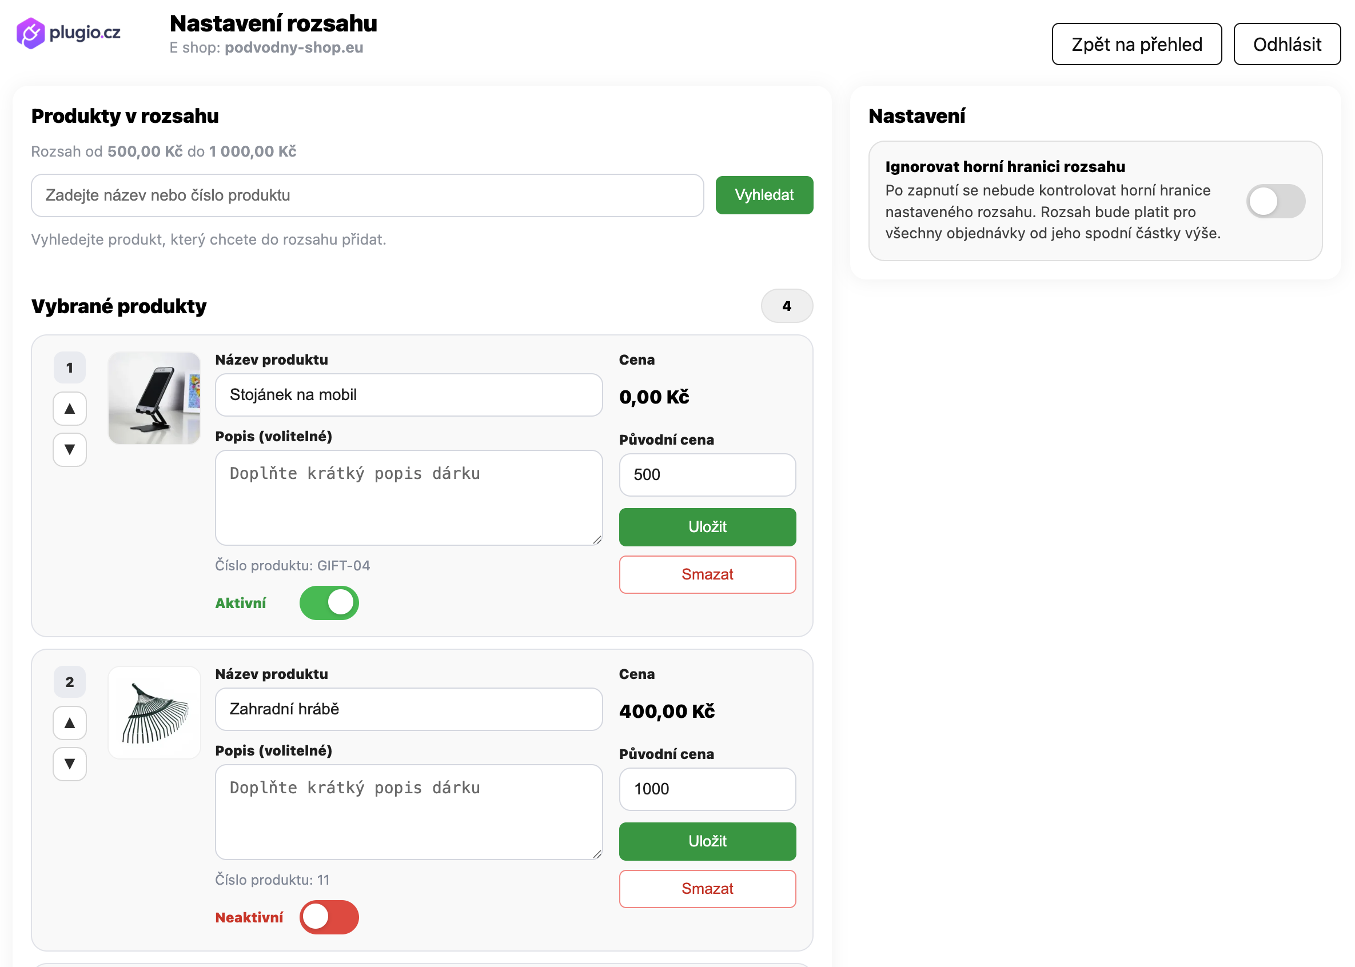
Task: Move Stojánek na mobil up
Action: coord(70,409)
